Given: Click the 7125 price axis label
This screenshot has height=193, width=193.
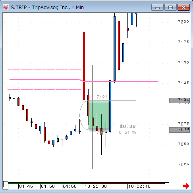Looking at the screenshot, I should pos(183,83).
